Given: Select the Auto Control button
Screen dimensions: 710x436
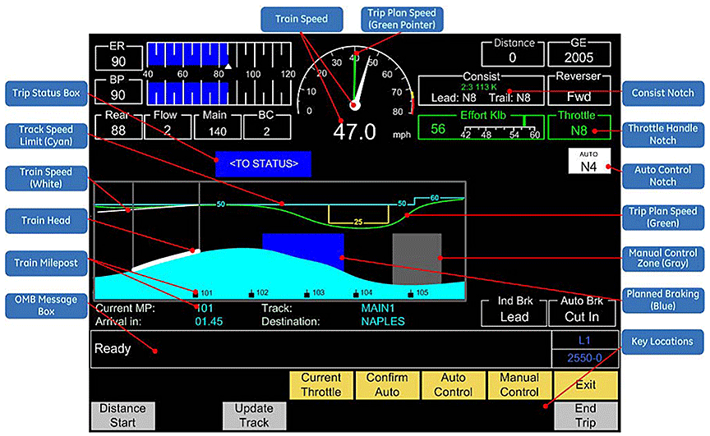Looking at the screenshot, I should [x=453, y=385].
